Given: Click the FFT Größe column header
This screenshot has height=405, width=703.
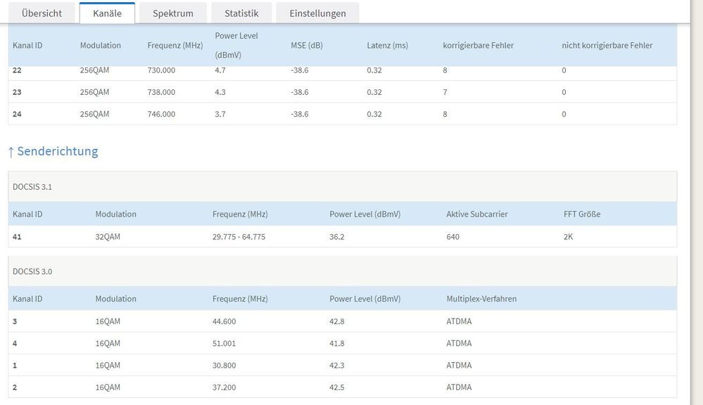Looking at the screenshot, I should [582, 214].
